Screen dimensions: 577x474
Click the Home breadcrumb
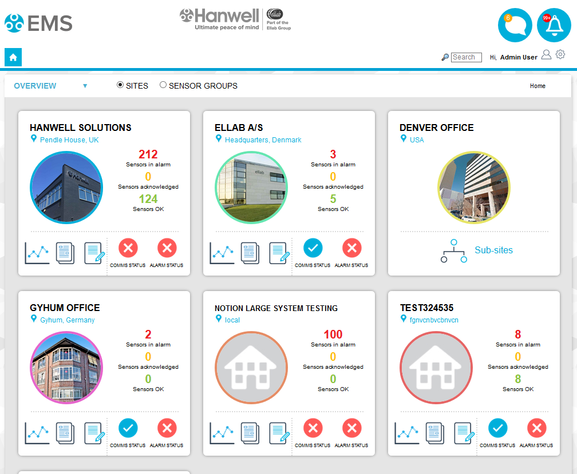[538, 86]
